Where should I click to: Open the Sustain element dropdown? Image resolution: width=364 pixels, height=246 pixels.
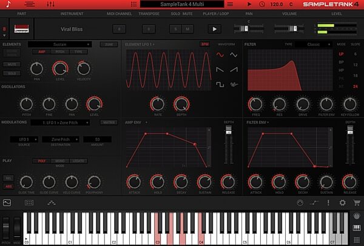click(x=60, y=44)
